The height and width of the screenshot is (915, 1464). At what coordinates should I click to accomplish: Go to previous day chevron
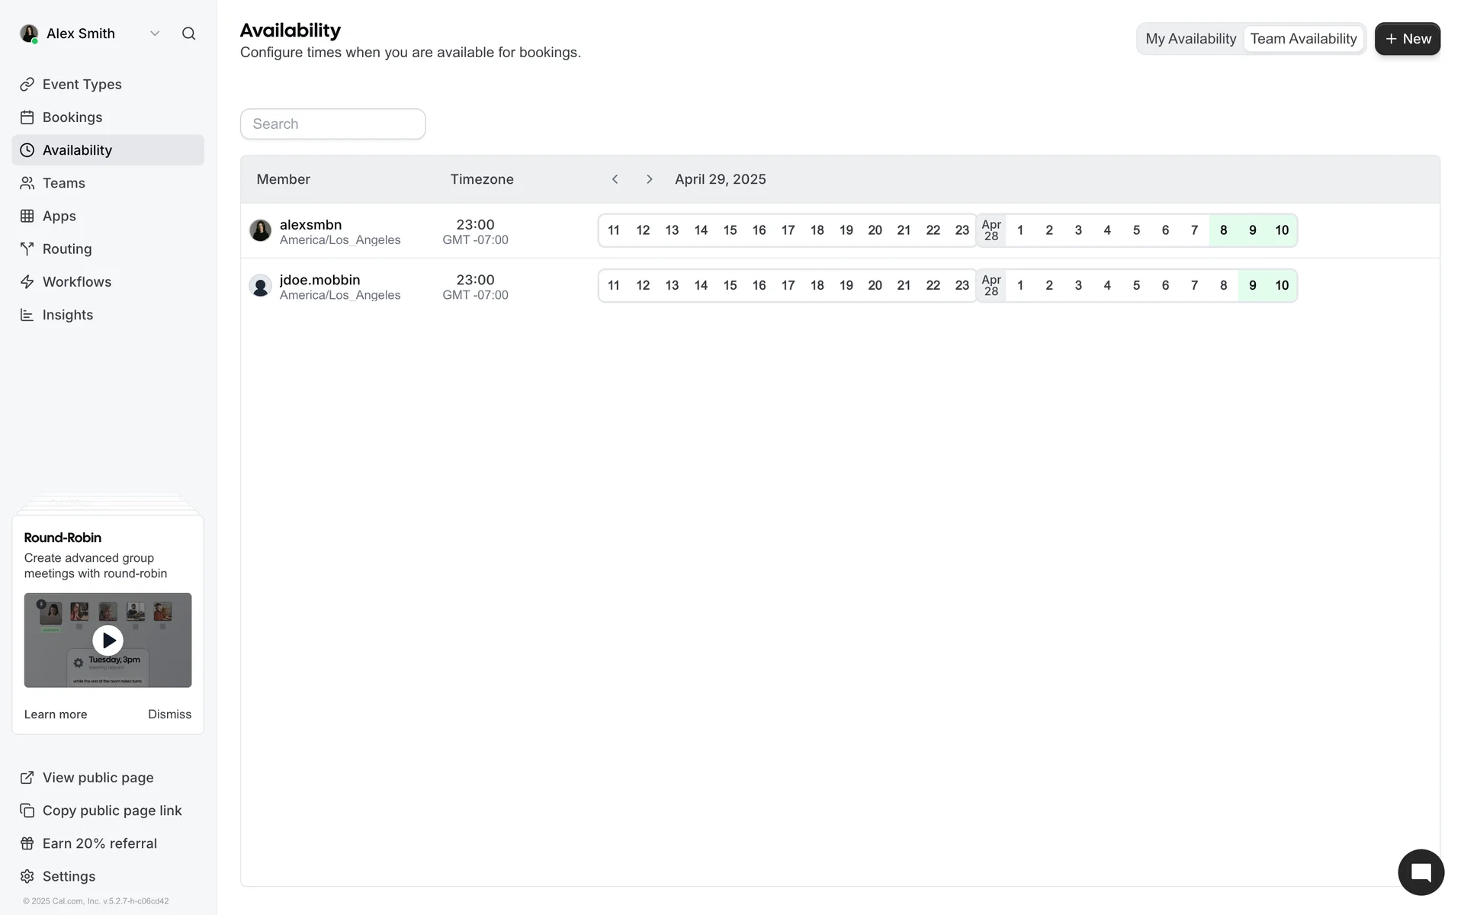(x=615, y=179)
